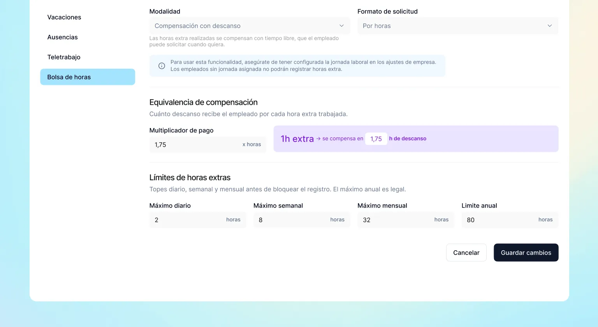Click the Cancelar button
The width and height of the screenshot is (598, 327).
466,253
